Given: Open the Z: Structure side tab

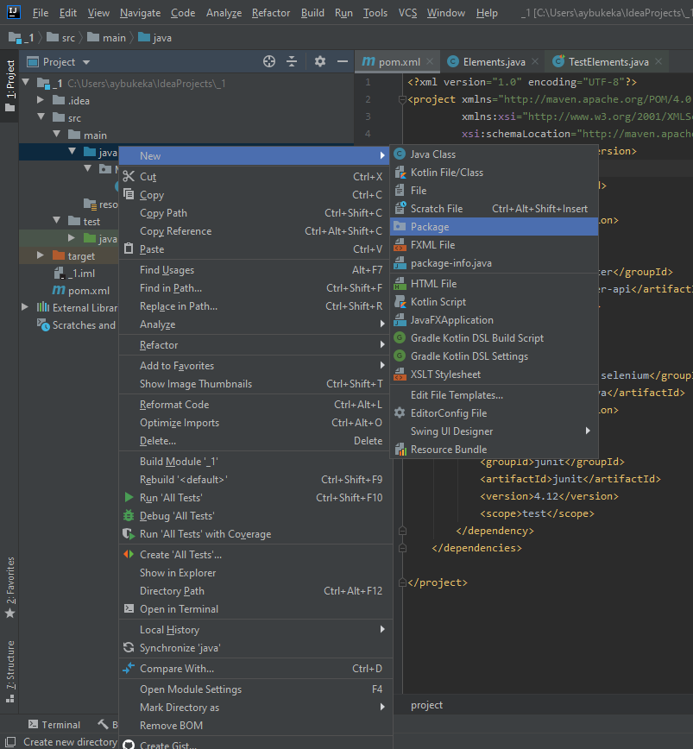Looking at the screenshot, I should 9,671.
